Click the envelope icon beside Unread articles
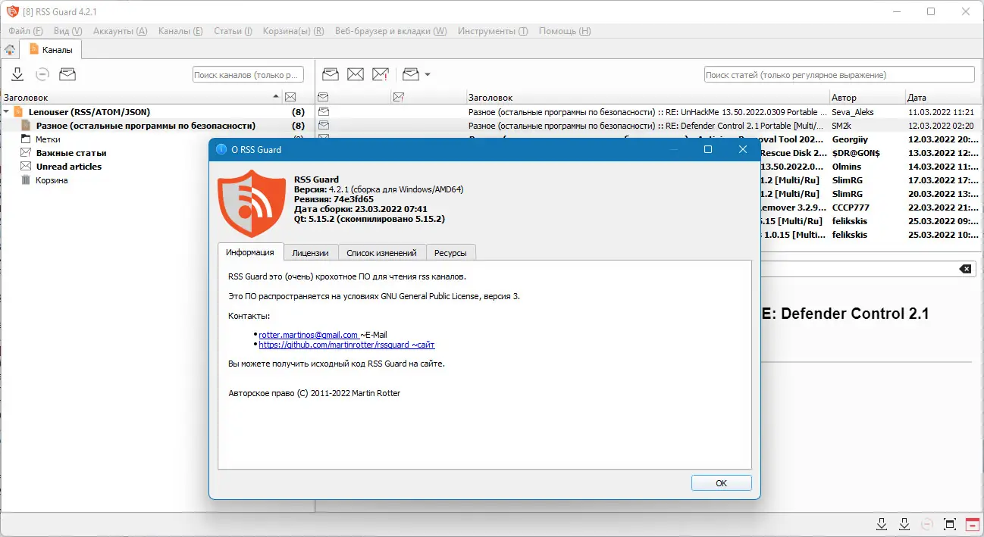 (26, 167)
